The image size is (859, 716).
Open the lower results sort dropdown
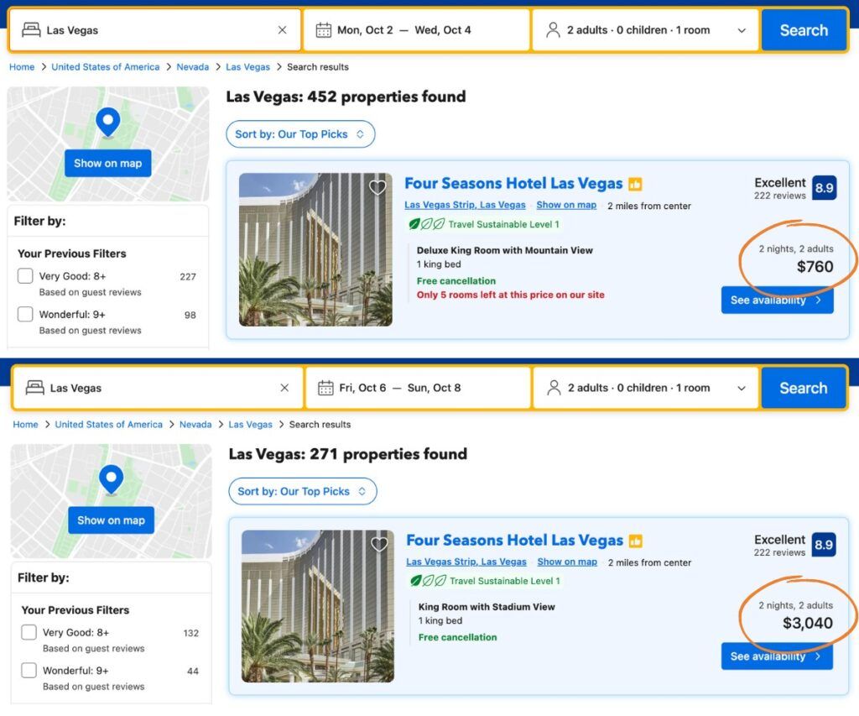[x=303, y=490]
